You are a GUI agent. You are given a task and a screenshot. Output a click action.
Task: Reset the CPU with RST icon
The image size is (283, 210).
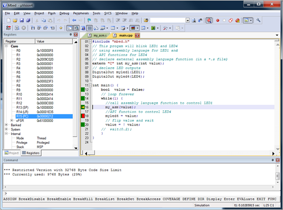[8, 28]
